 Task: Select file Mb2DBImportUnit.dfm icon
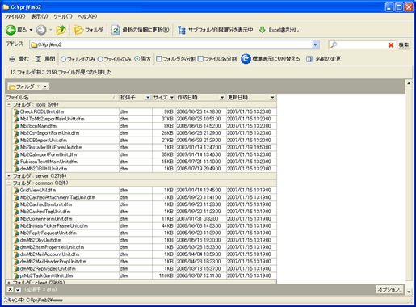click(x=17, y=141)
